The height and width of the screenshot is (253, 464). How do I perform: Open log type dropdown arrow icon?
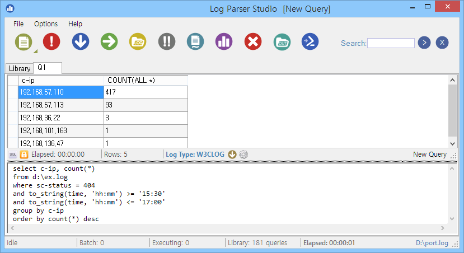click(x=232, y=154)
